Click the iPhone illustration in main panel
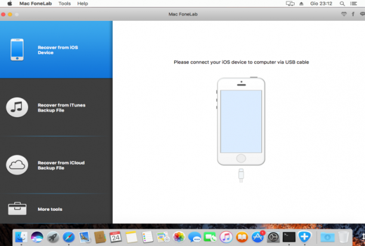The width and height of the screenshot is (365, 246). 241,121
